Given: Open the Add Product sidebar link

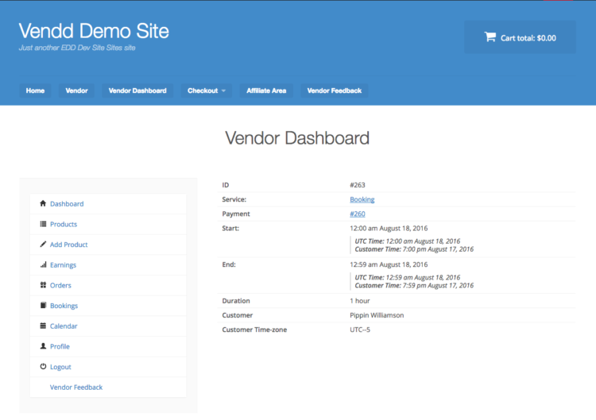Looking at the screenshot, I should (x=69, y=245).
